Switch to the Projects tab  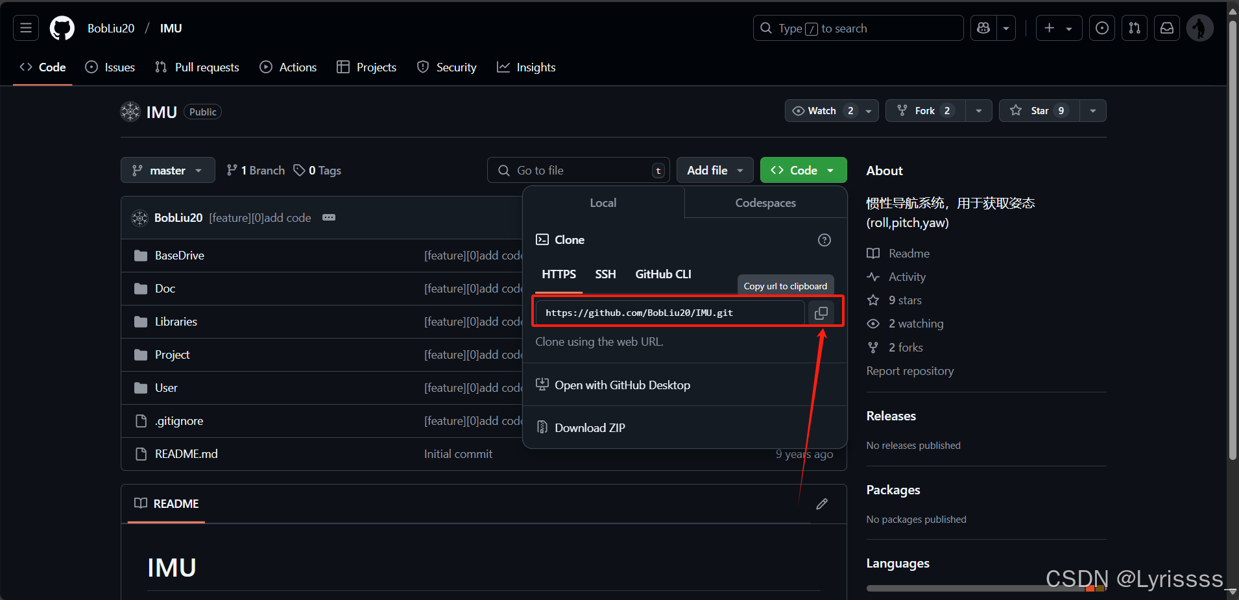[x=367, y=67]
